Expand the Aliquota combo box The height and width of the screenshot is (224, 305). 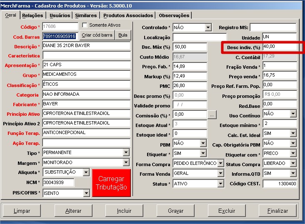tap(86, 172)
